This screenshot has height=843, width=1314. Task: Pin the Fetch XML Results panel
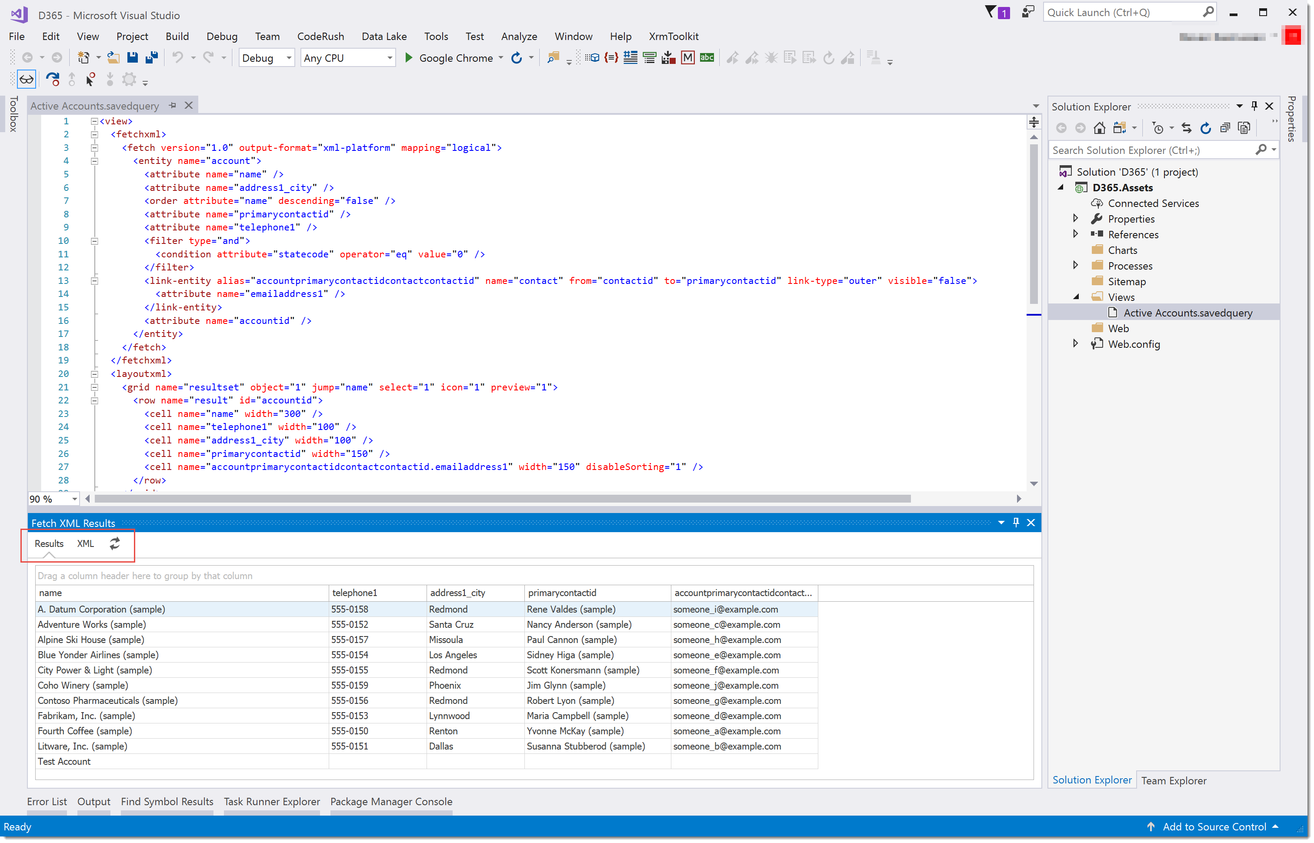pyautogui.click(x=1016, y=522)
